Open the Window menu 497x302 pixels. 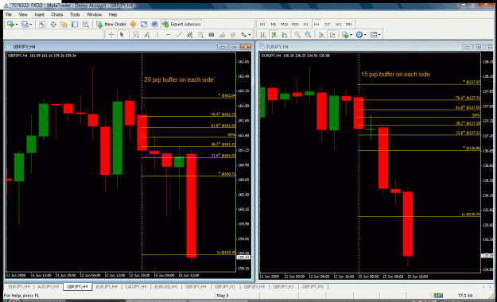(94, 14)
